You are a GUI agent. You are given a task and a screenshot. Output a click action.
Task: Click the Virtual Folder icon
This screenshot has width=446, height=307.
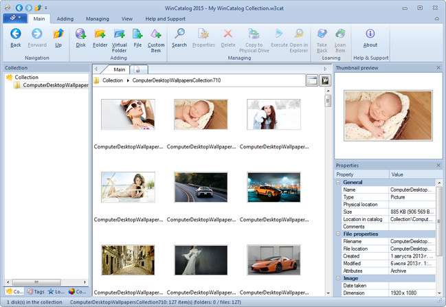click(x=120, y=34)
